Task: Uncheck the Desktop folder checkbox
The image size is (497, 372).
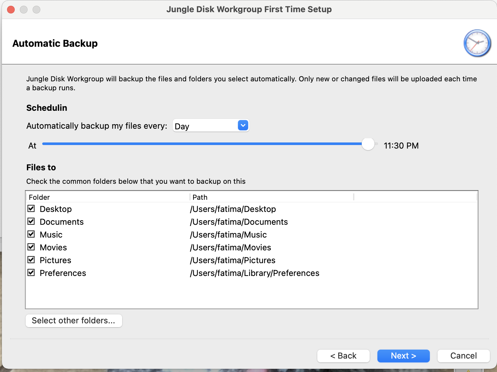Action: point(31,209)
